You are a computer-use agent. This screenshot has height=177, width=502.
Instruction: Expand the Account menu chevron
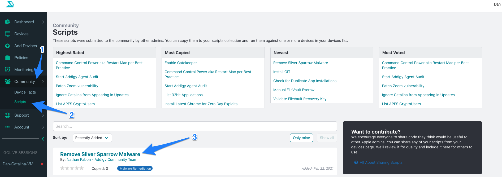43,127
